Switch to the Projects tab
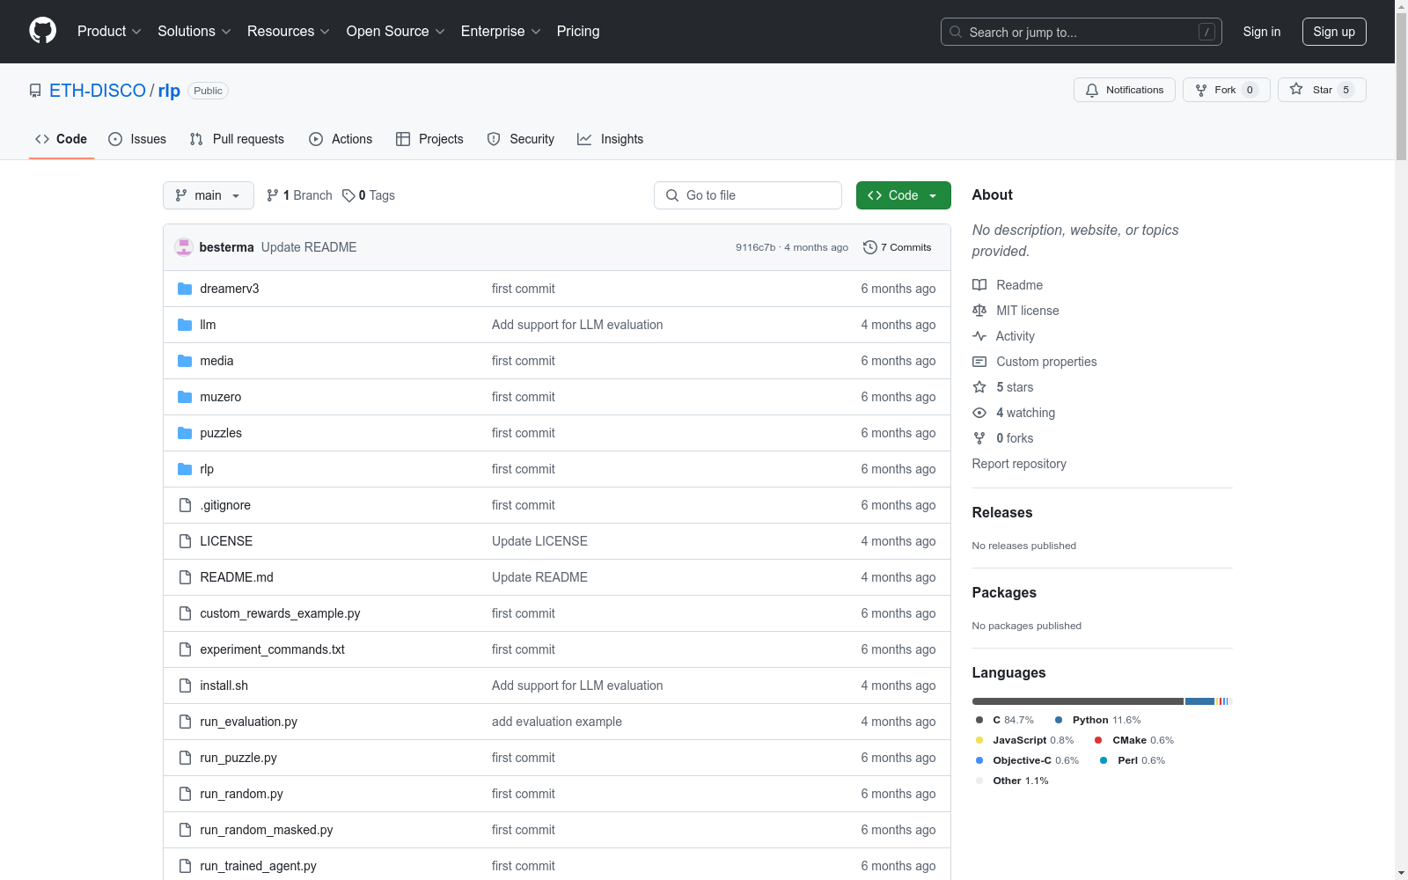 (x=429, y=139)
